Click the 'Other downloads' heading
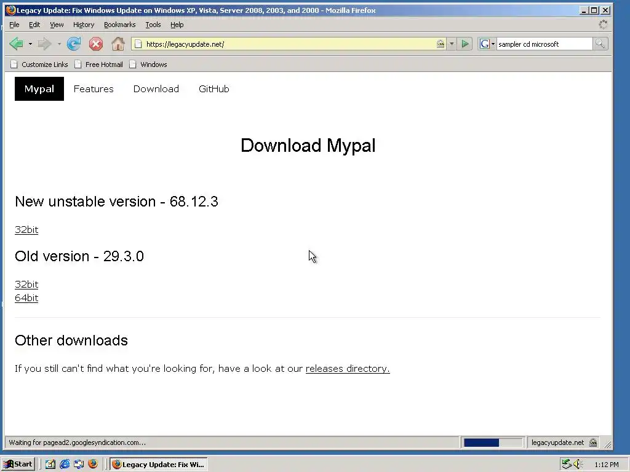Screen dimensions: 630x472 click(x=71, y=340)
